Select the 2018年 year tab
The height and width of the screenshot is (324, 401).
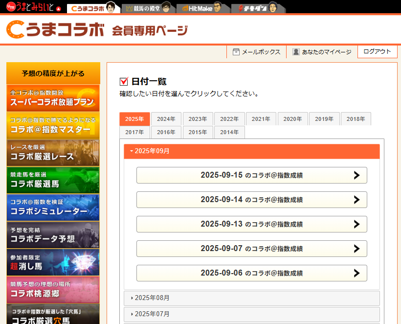point(356,119)
